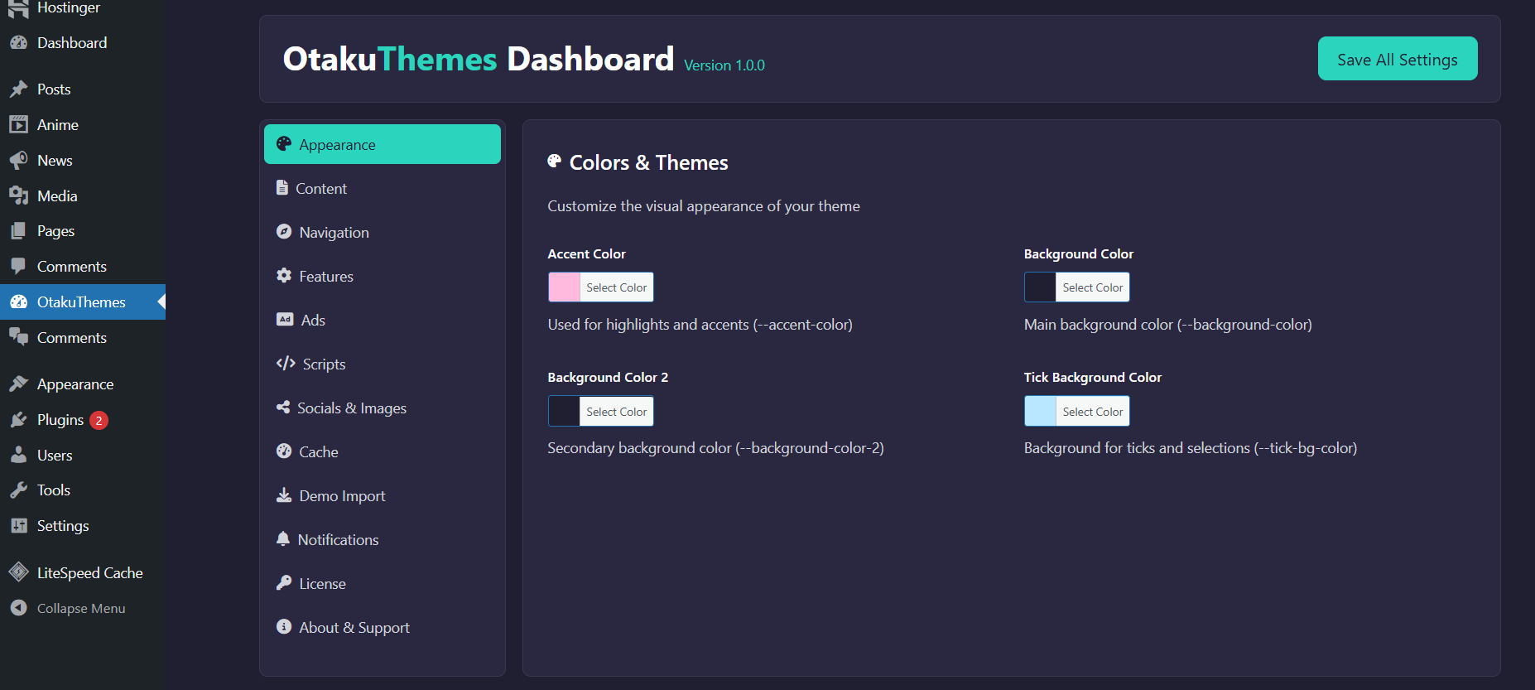
Task: Click the Tools wrench icon
Action: pyautogui.click(x=19, y=490)
